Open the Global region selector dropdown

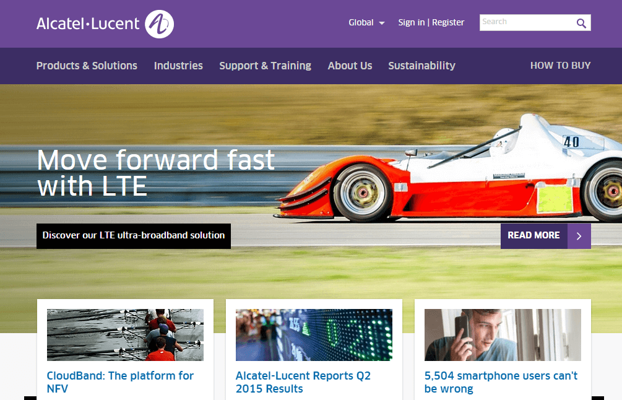pos(366,22)
